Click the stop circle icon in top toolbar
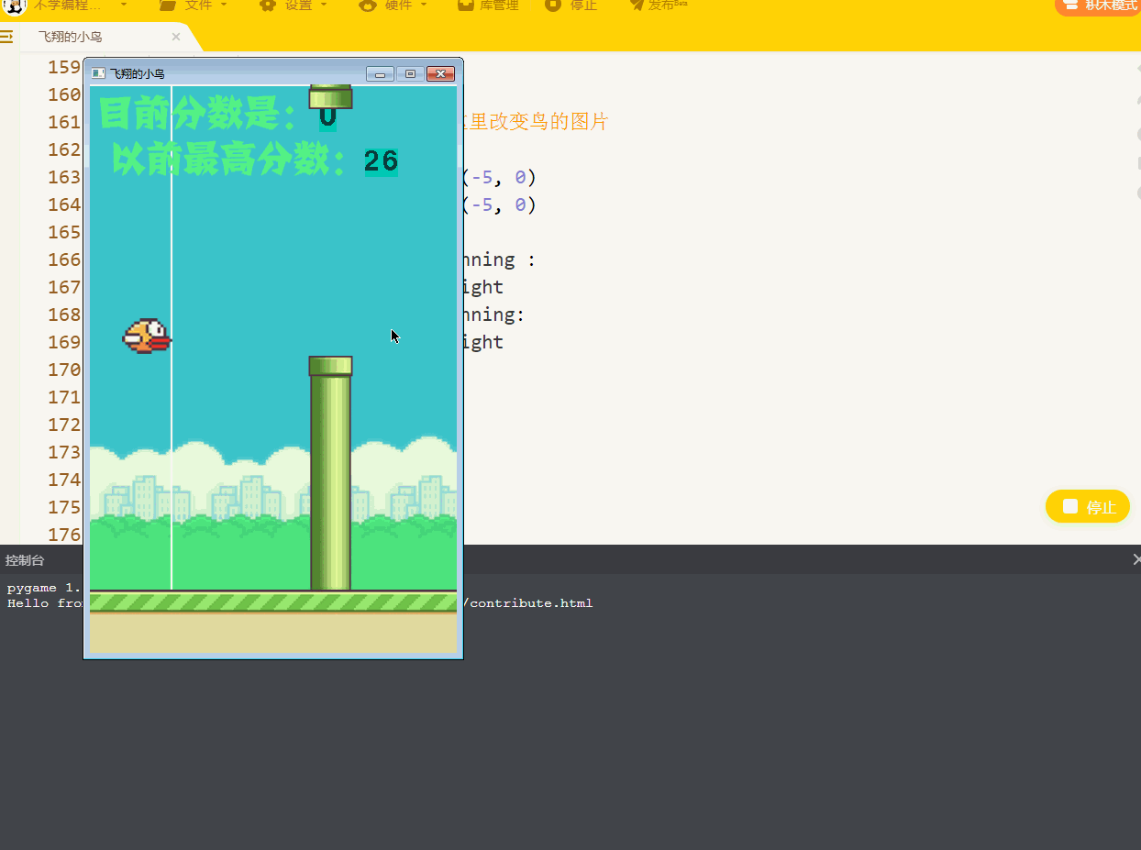 [x=553, y=5]
